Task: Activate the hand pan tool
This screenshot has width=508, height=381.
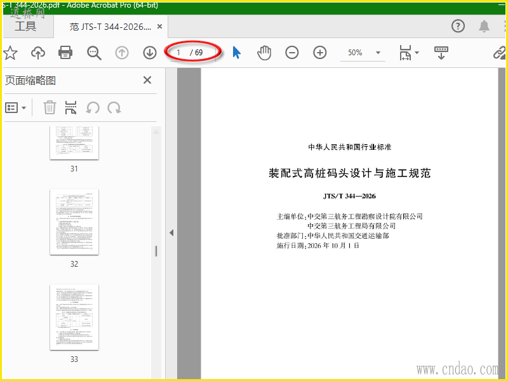Action: (264, 53)
